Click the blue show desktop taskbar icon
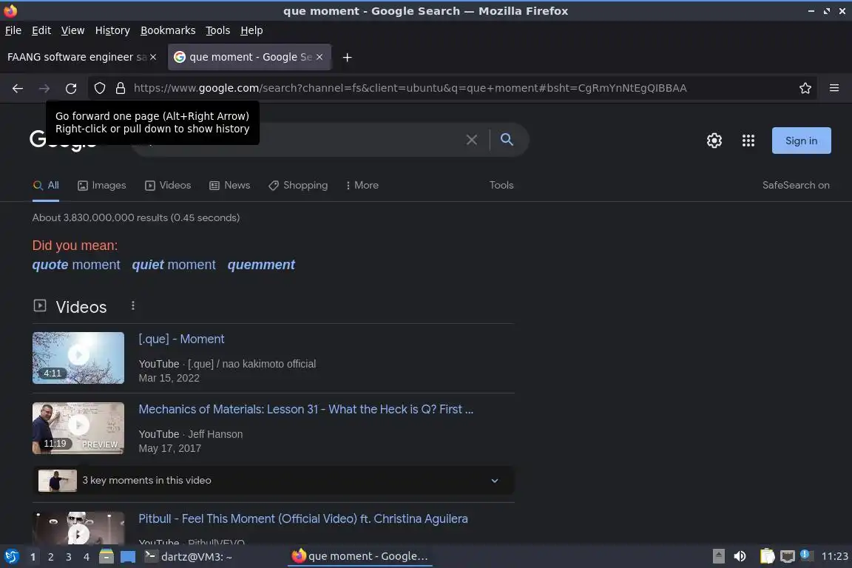This screenshot has width=852, height=568. pos(128,557)
